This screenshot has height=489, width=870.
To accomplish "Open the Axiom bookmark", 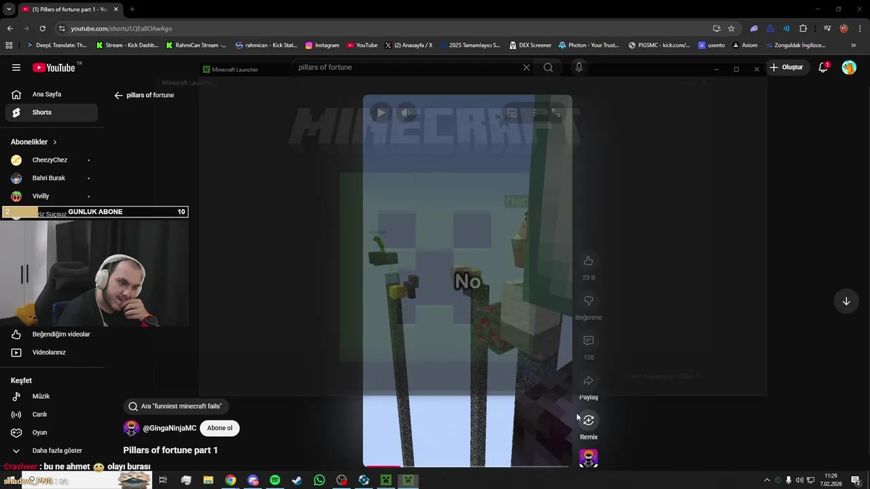I will (745, 46).
